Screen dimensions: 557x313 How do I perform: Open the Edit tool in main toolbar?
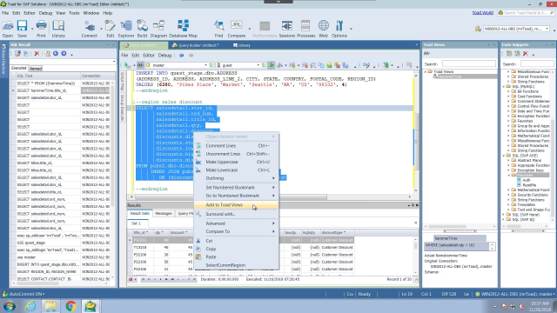coord(110,29)
